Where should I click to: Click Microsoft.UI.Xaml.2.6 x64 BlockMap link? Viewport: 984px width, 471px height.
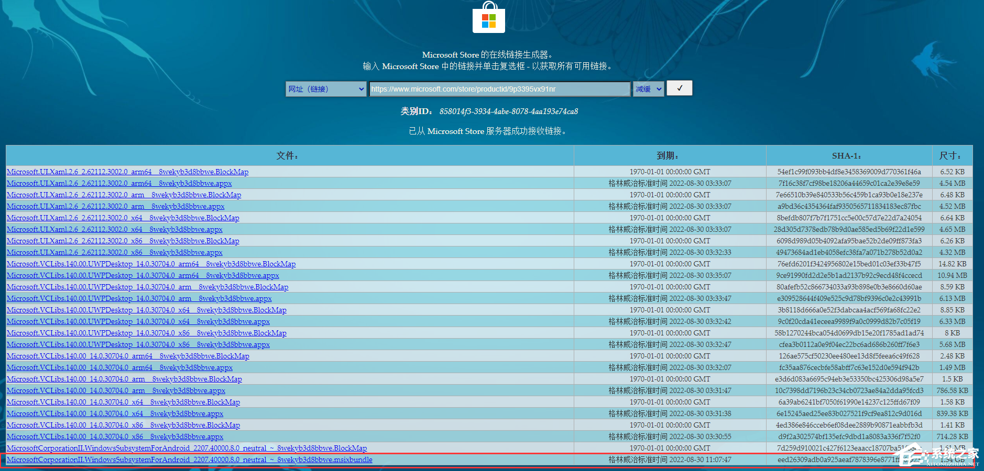[123, 218]
